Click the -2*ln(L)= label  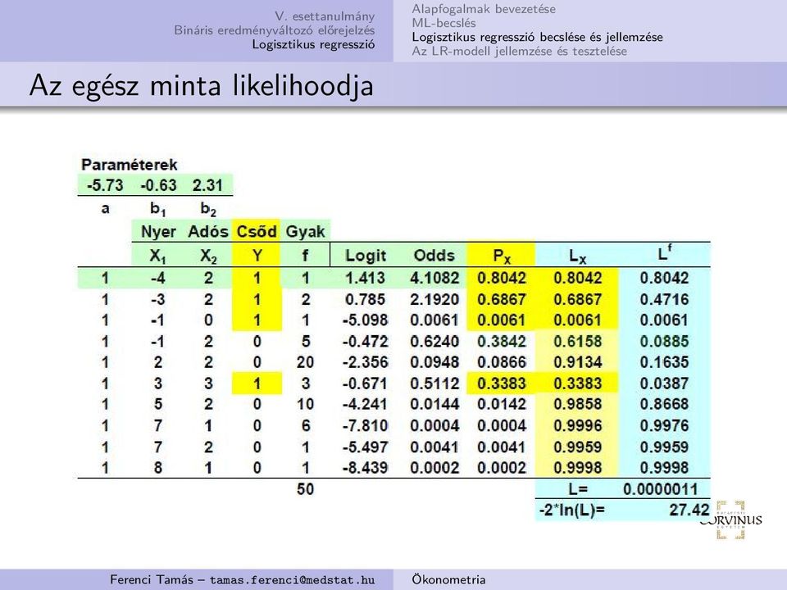(571, 511)
